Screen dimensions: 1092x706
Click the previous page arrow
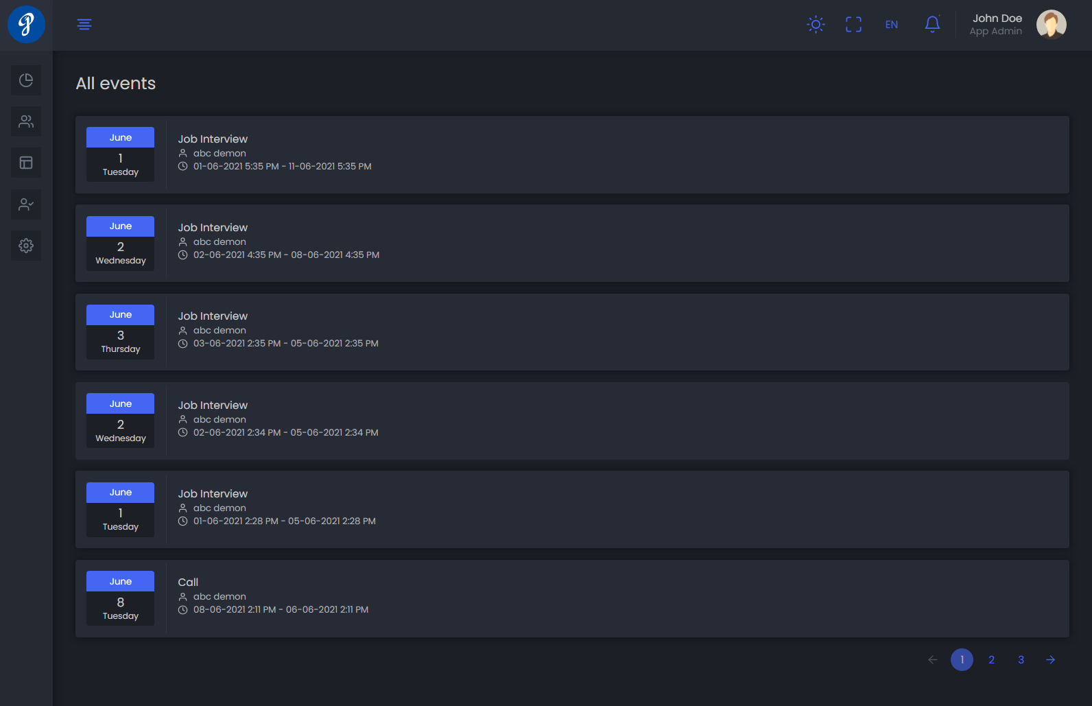(932, 660)
